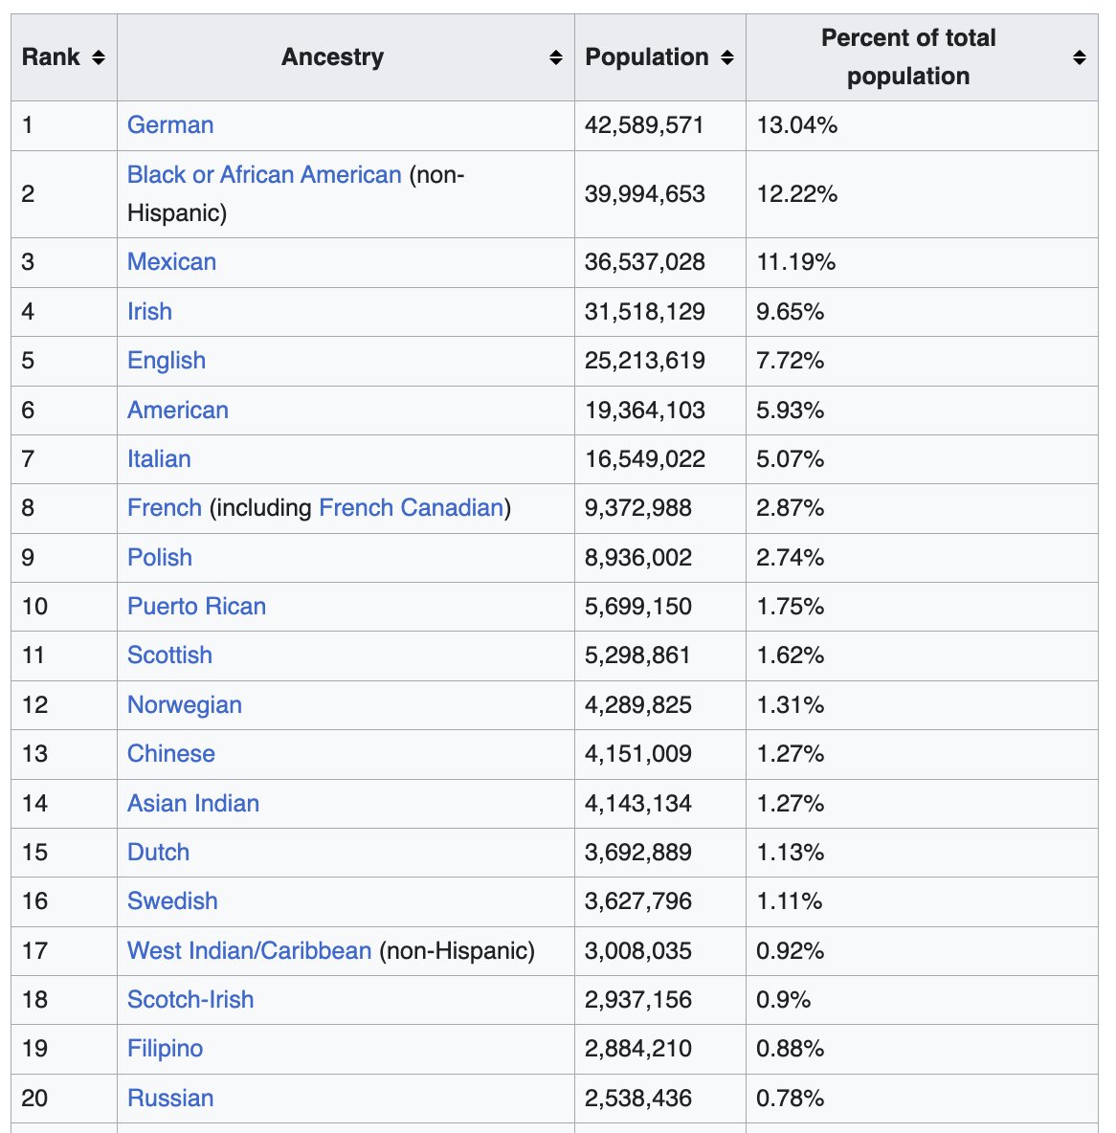
Task: Open the Scotch-Irish ancestry link
Action: pos(190,1000)
